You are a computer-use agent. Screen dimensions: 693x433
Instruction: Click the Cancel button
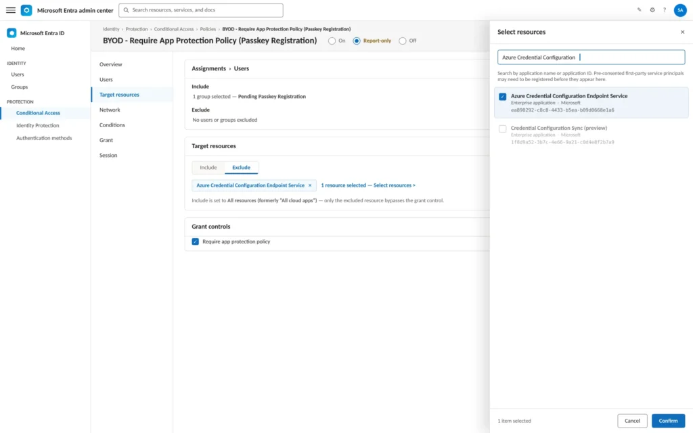click(x=632, y=421)
